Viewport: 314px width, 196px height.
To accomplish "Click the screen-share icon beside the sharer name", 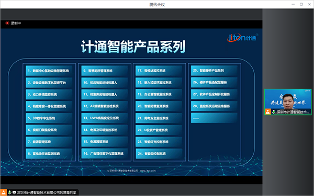I will 14,192.
